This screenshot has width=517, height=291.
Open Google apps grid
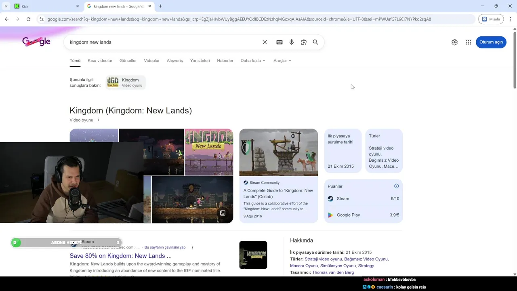pos(469,42)
